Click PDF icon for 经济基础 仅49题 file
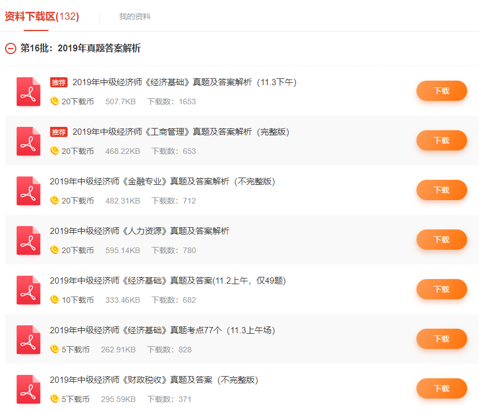 pyautogui.click(x=28, y=290)
